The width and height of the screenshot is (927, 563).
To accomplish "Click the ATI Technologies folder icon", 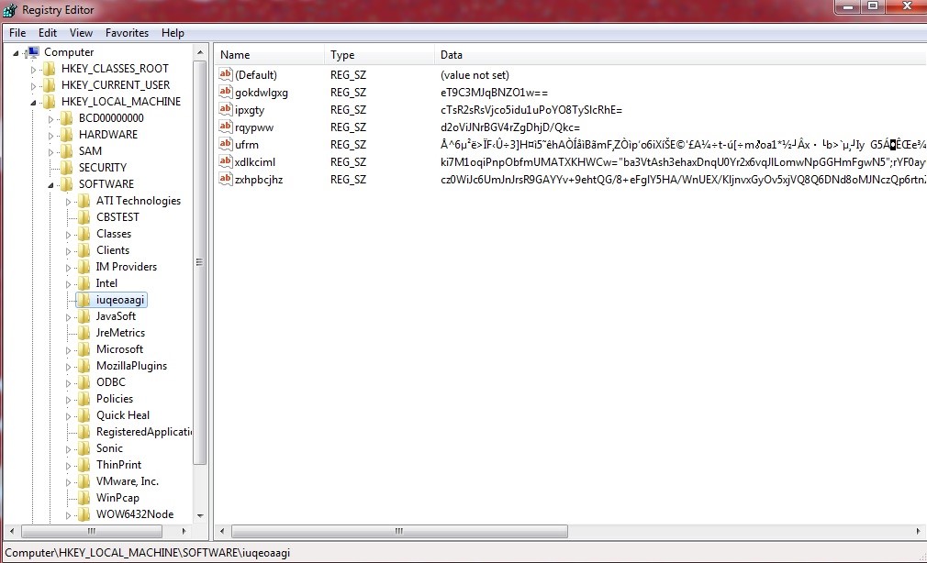I will click(84, 201).
